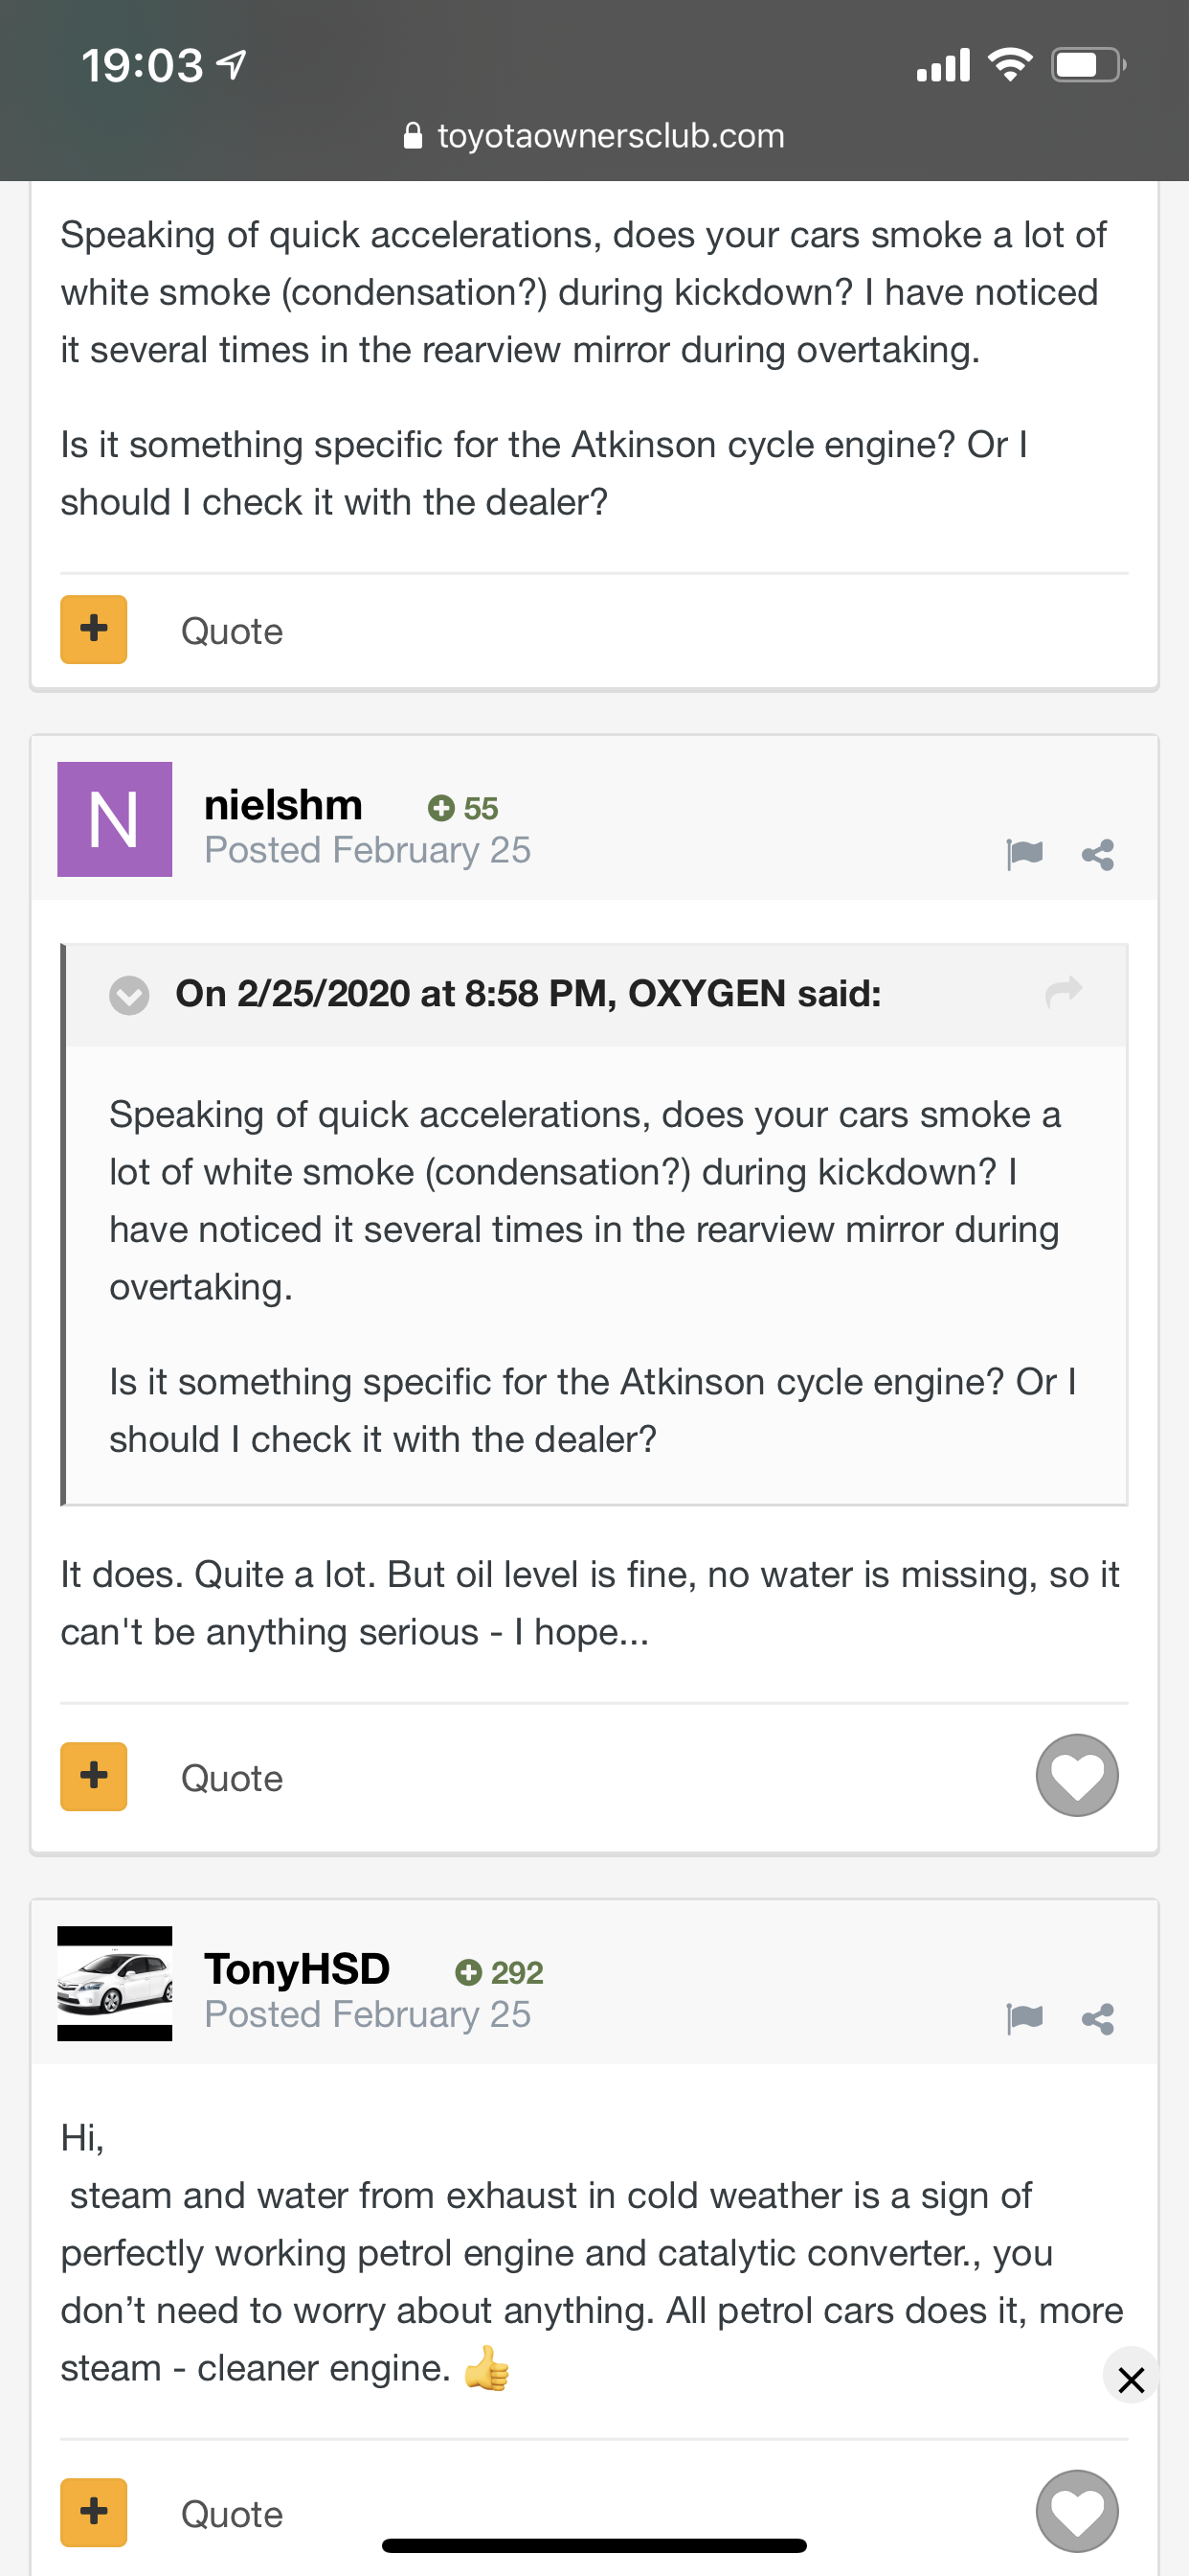
Task: Report TonyHSD's post using flag icon
Action: click(x=1024, y=2018)
